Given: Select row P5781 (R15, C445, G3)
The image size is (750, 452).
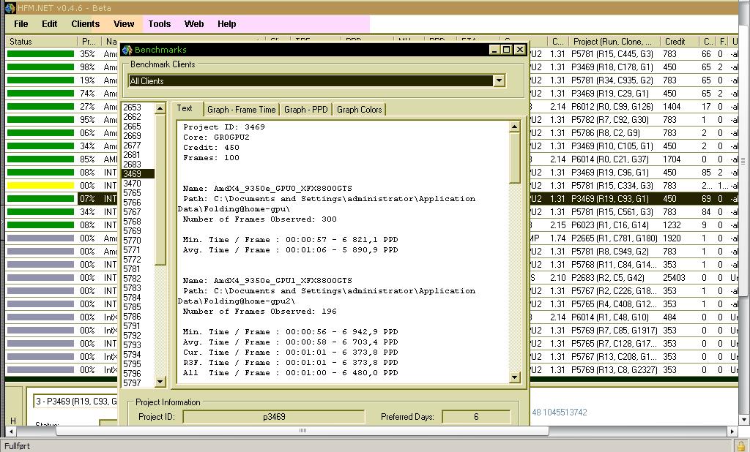Looking at the screenshot, I should pos(612,54).
